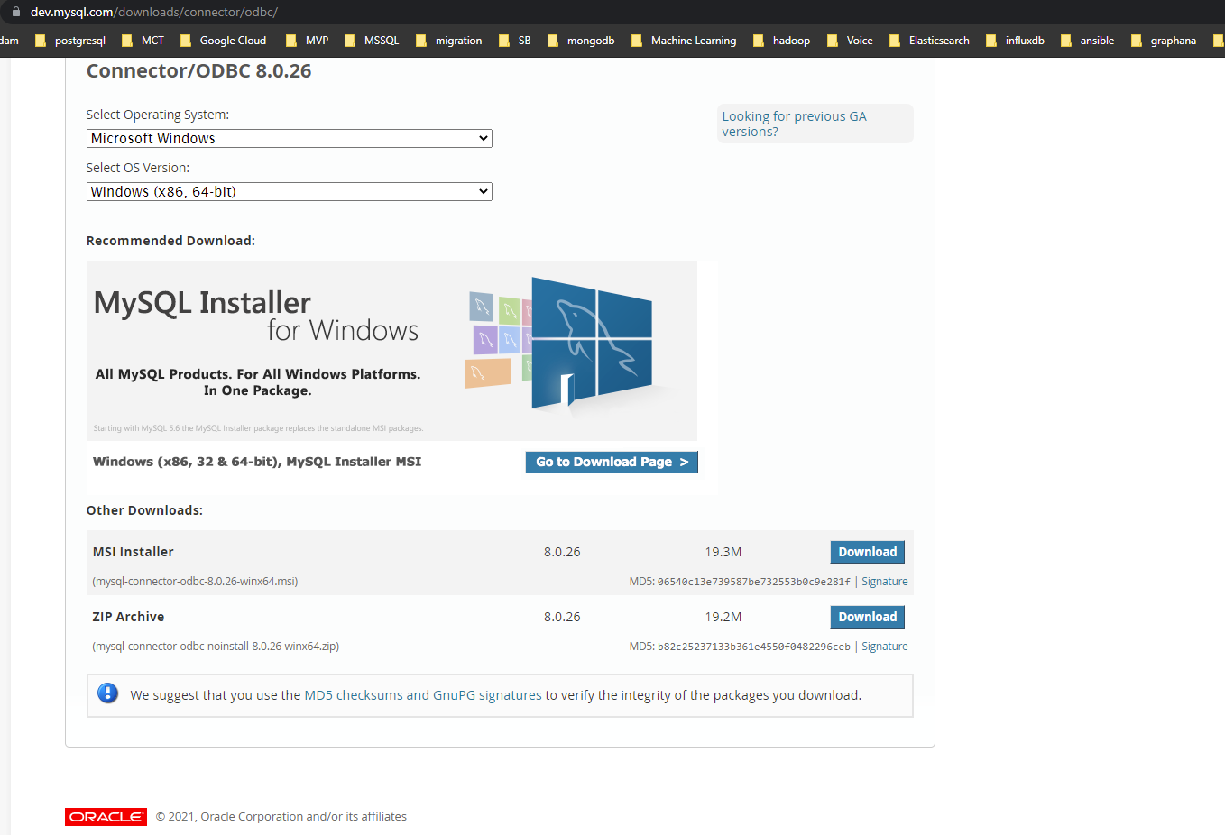
Task: Click the ZIP Archive row title
Action: pos(128,617)
